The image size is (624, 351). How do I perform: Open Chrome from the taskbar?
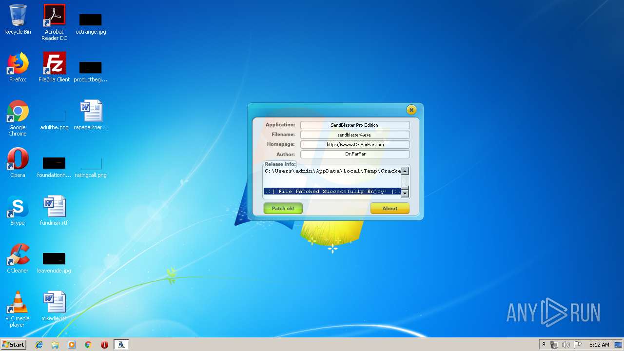(88, 345)
